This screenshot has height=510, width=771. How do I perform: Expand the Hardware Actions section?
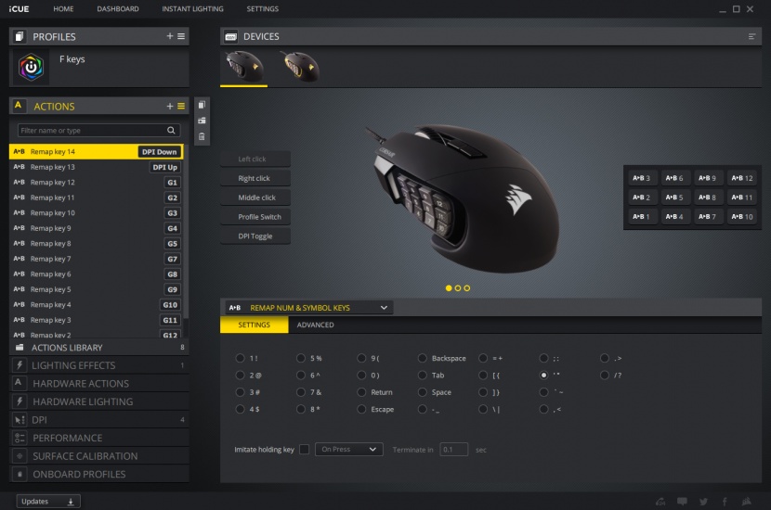pyautogui.click(x=98, y=383)
